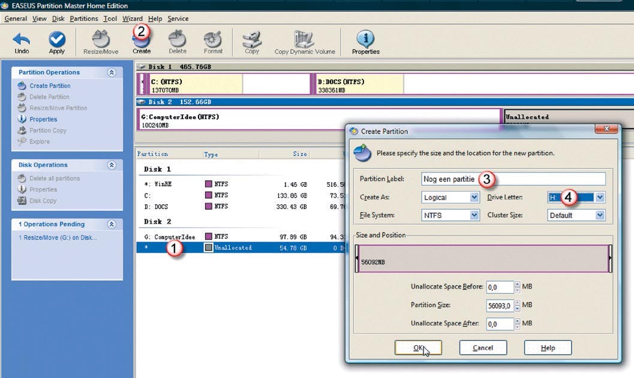The width and height of the screenshot is (634, 378).
Task: Click Explore in the Partition Operations panel
Action: (40, 141)
